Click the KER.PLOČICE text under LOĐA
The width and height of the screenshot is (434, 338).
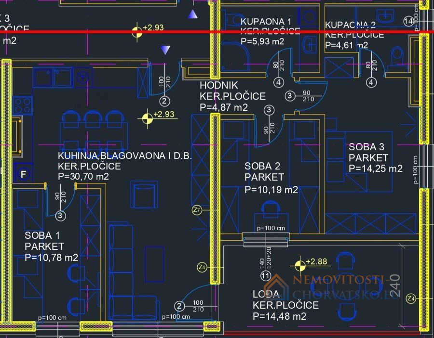click(x=285, y=305)
